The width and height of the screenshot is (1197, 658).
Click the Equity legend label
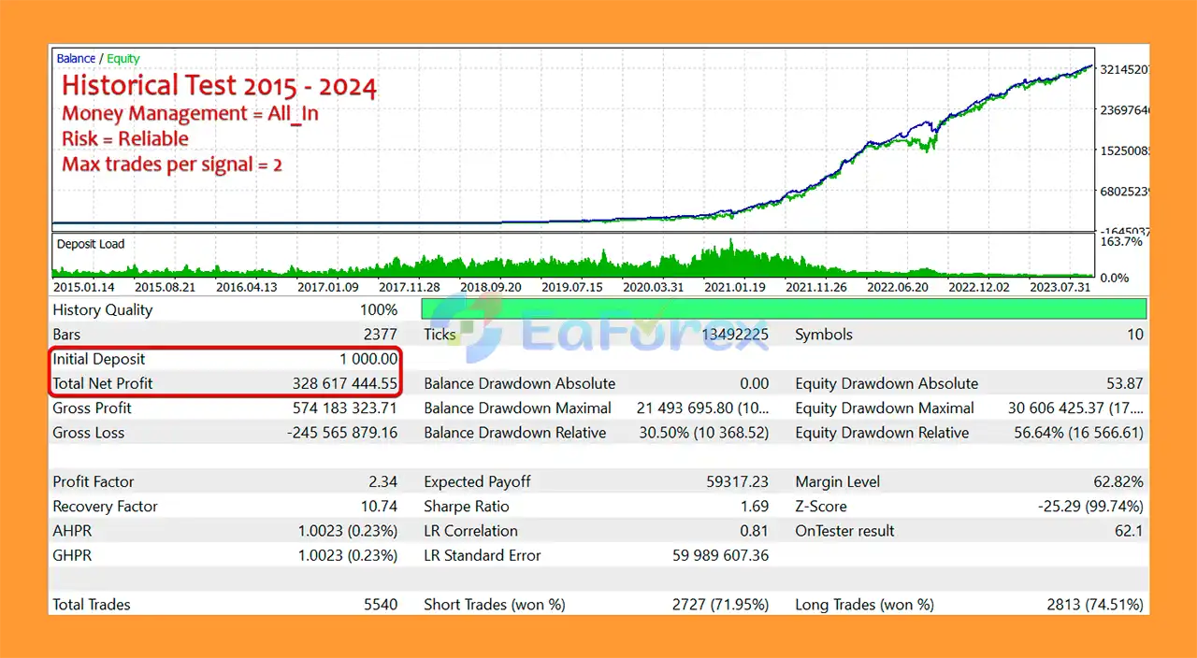pos(123,59)
